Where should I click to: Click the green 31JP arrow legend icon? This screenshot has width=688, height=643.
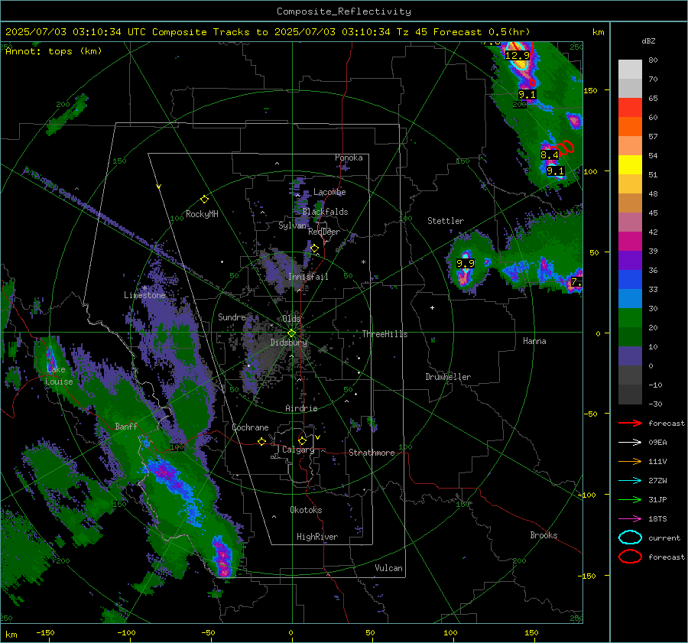click(x=630, y=499)
